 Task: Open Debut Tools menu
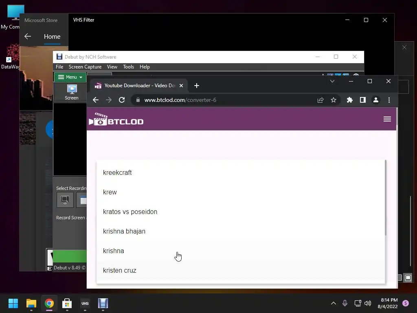click(128, 67)
